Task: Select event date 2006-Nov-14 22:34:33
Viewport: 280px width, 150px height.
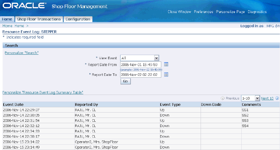Action: coord(21,131)
